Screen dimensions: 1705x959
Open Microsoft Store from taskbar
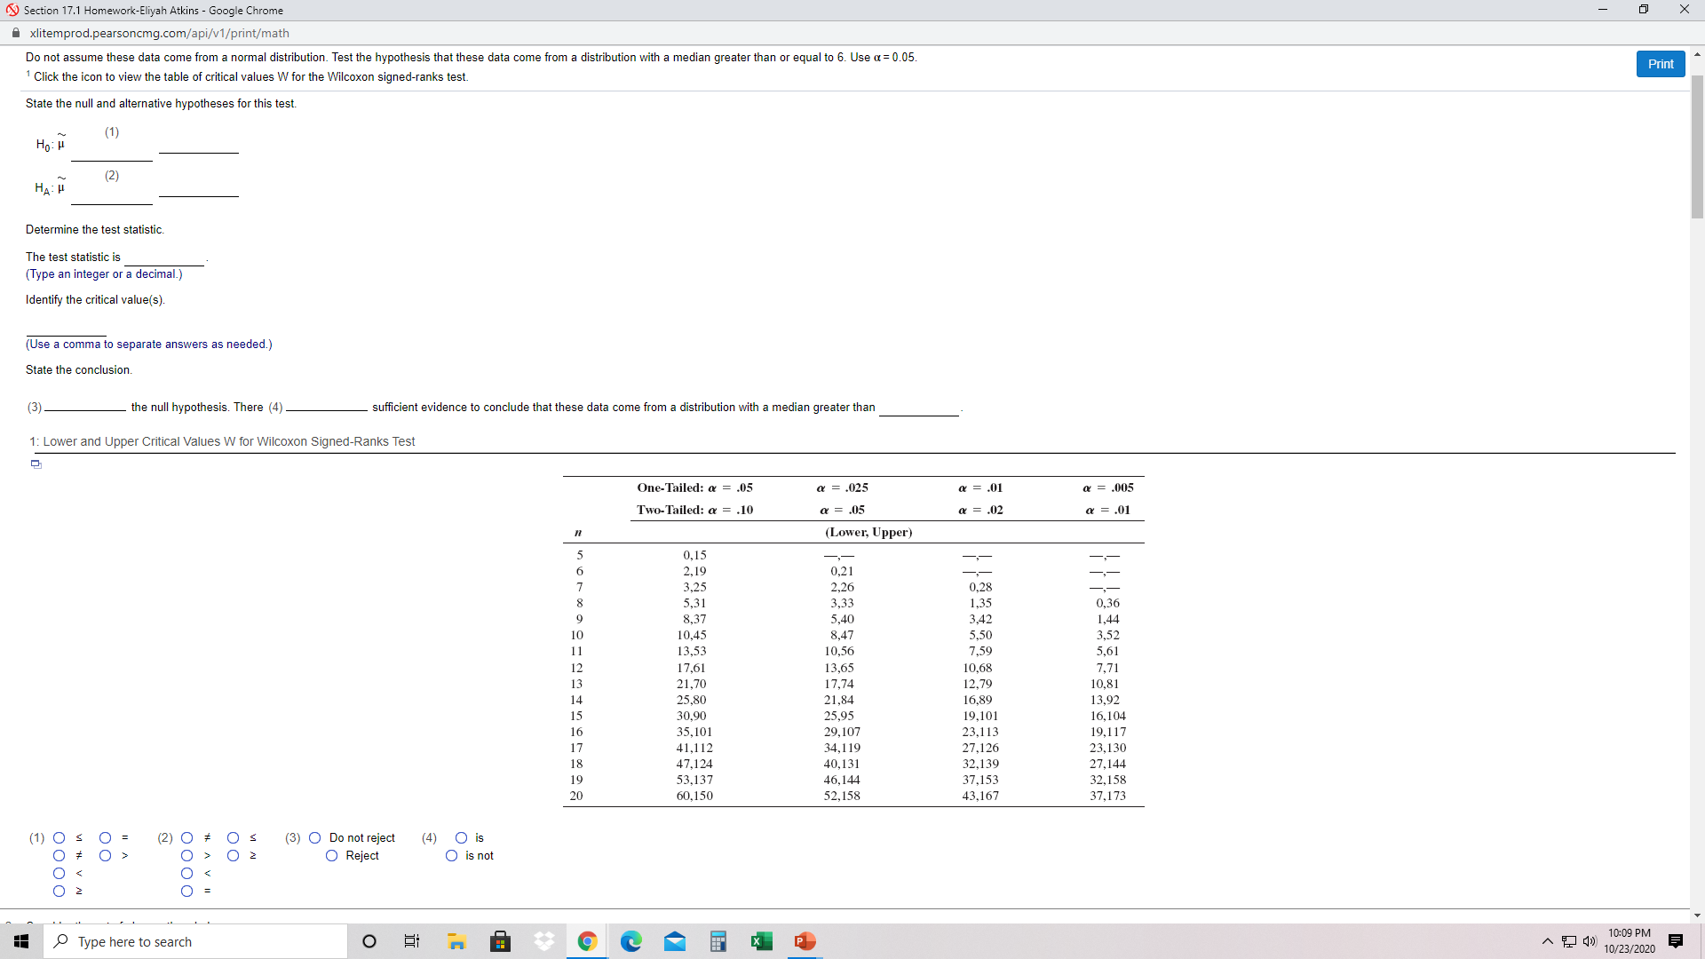point(501,941)
